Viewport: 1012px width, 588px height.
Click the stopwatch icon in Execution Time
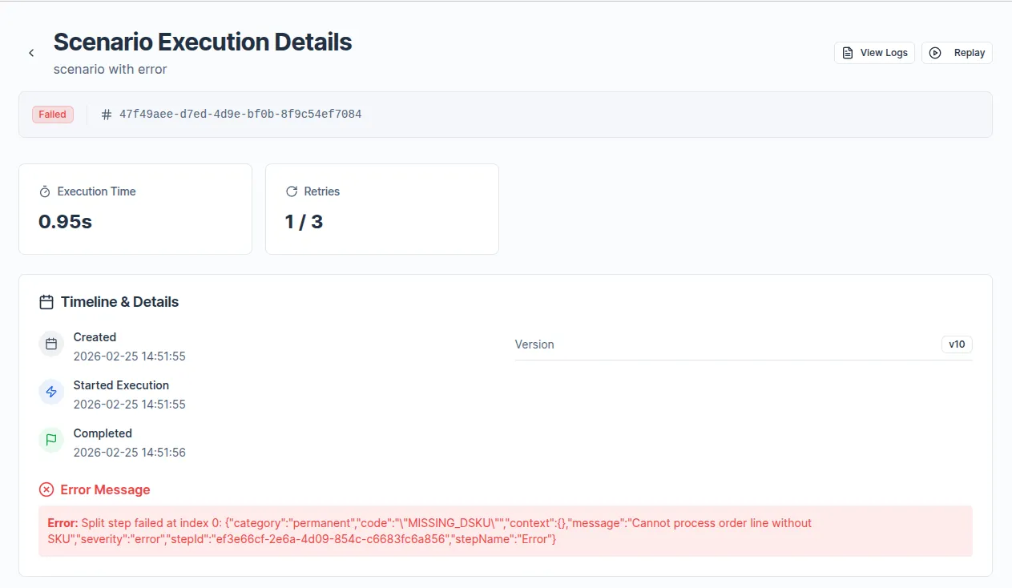[45, 192]
